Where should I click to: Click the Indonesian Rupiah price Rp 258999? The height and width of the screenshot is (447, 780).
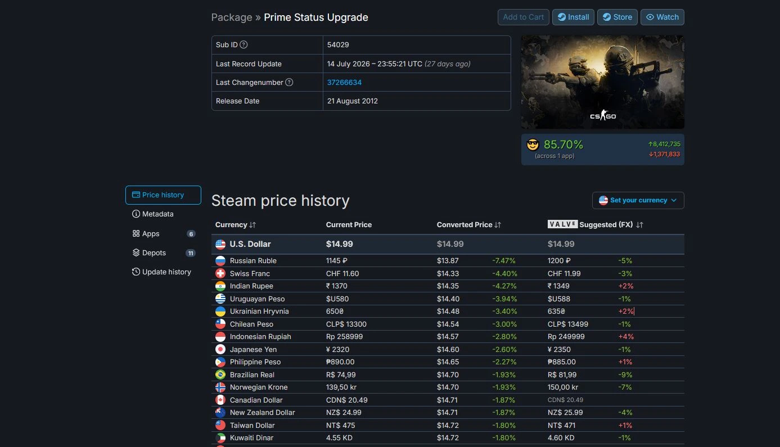coord(345,337)
